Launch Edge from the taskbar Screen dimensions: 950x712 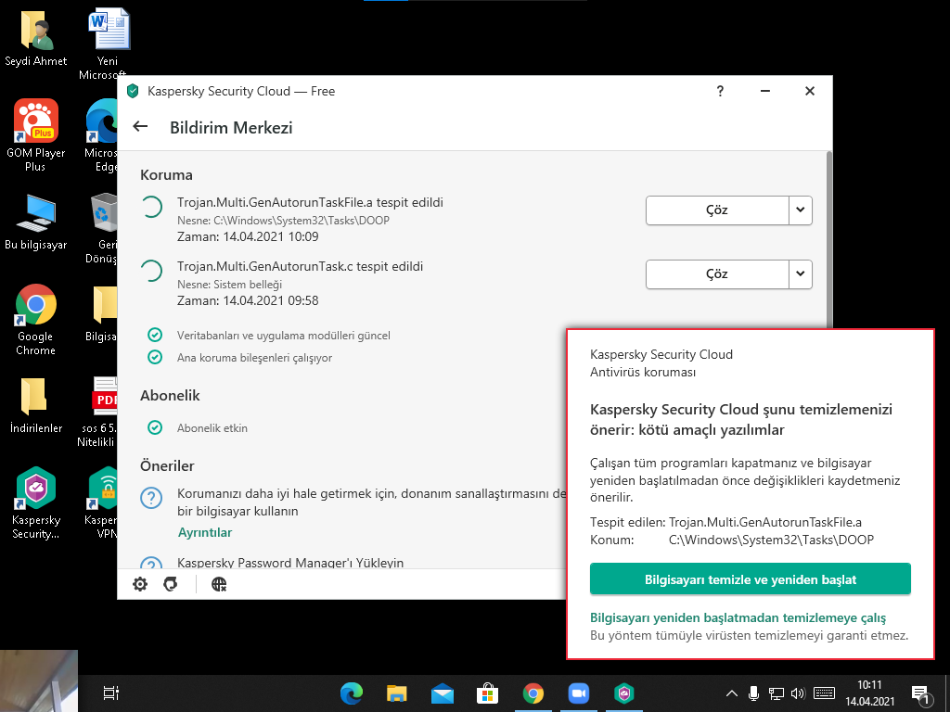coord(352,693)
